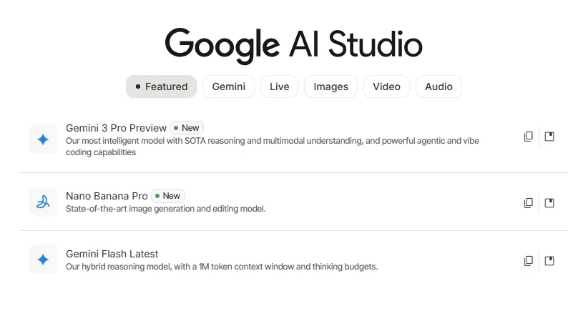
Task: Select the Nano Banana Pro title
Action: [x=107, y=196]
